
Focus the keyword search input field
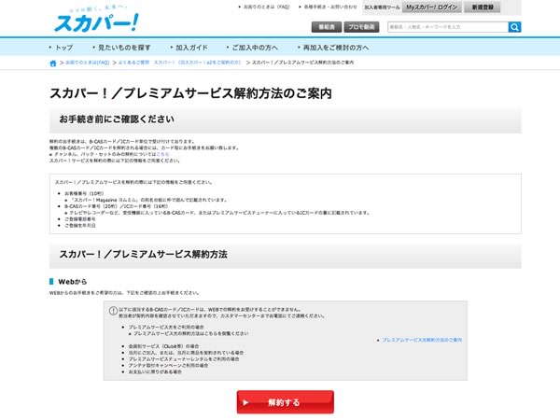coord(448,27)
